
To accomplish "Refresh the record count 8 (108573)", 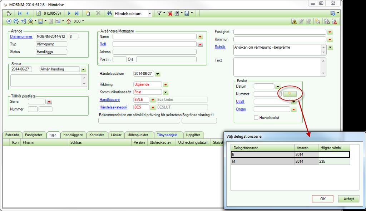I will pos(39,13).
